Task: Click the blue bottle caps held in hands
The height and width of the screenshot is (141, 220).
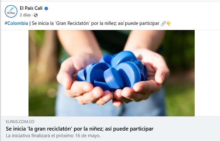Action: pos(112,71)
